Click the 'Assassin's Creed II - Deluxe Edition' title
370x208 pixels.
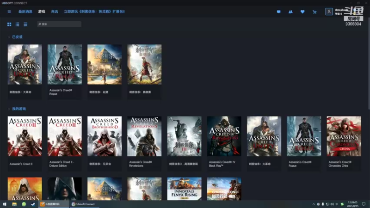pyautogui.click(x=62, y=164)
